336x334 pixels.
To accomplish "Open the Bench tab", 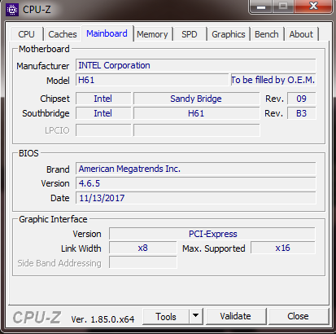I will point(267,34).
